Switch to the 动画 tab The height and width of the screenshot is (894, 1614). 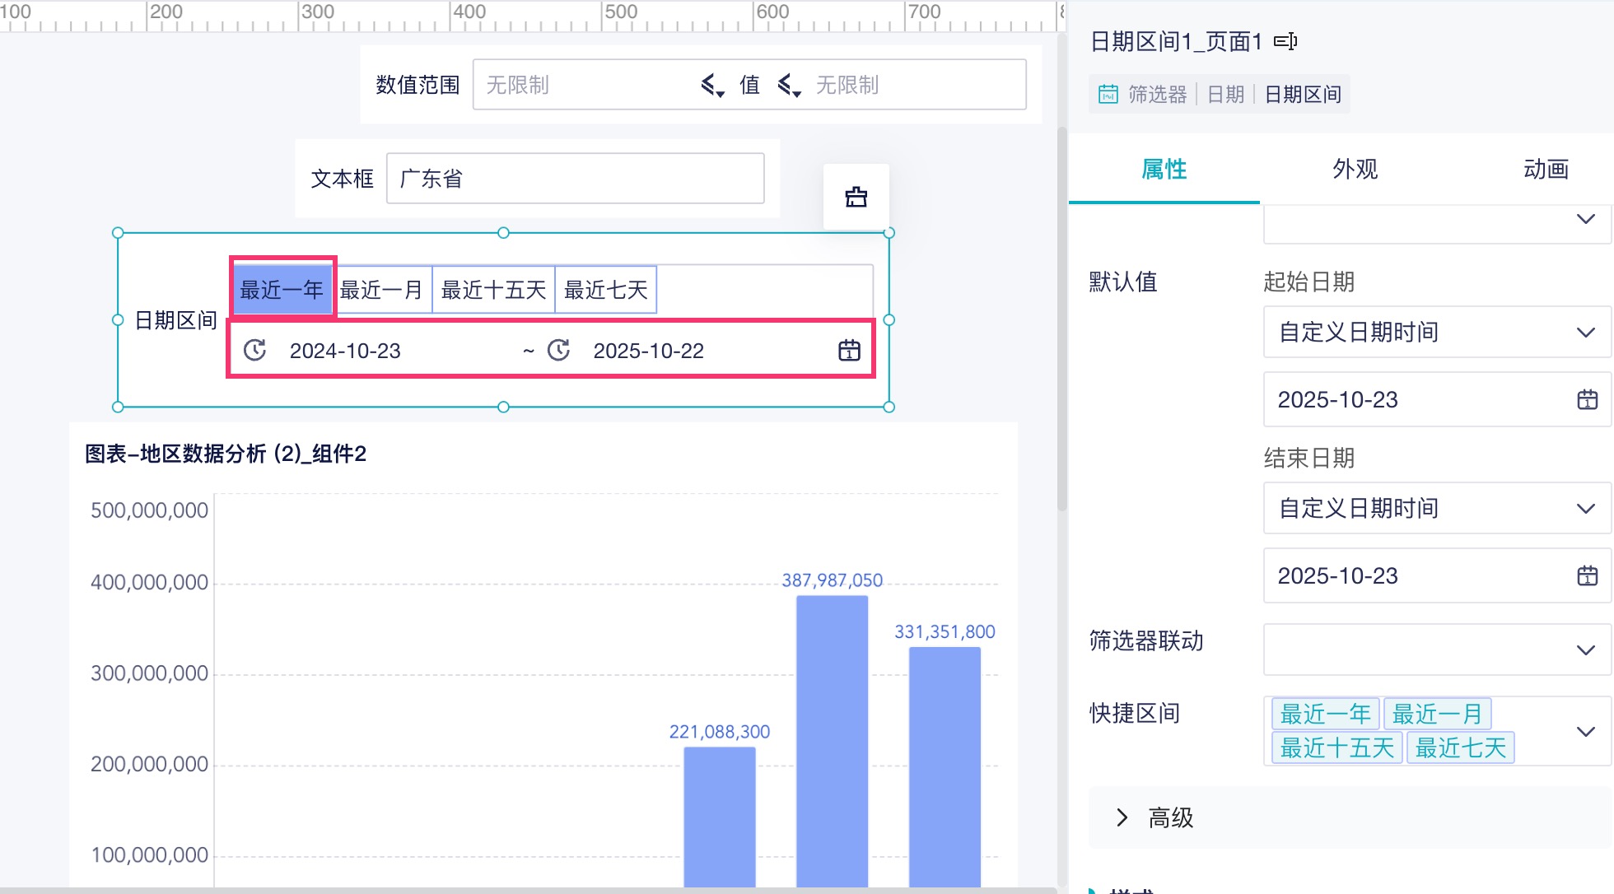point(1545,170)
